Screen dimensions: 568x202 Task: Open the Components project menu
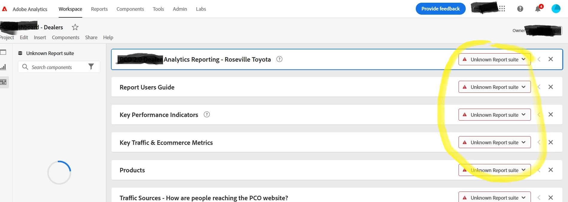(x=66, y=37)
